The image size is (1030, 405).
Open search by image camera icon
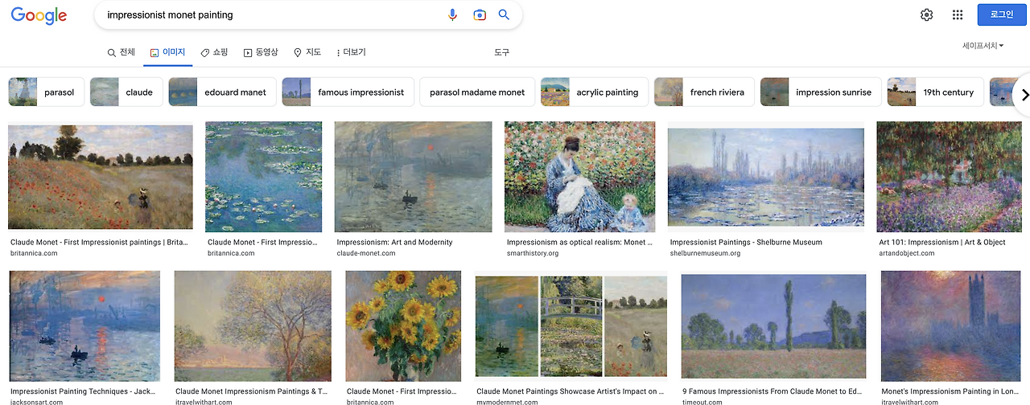(x=480, y=14)
